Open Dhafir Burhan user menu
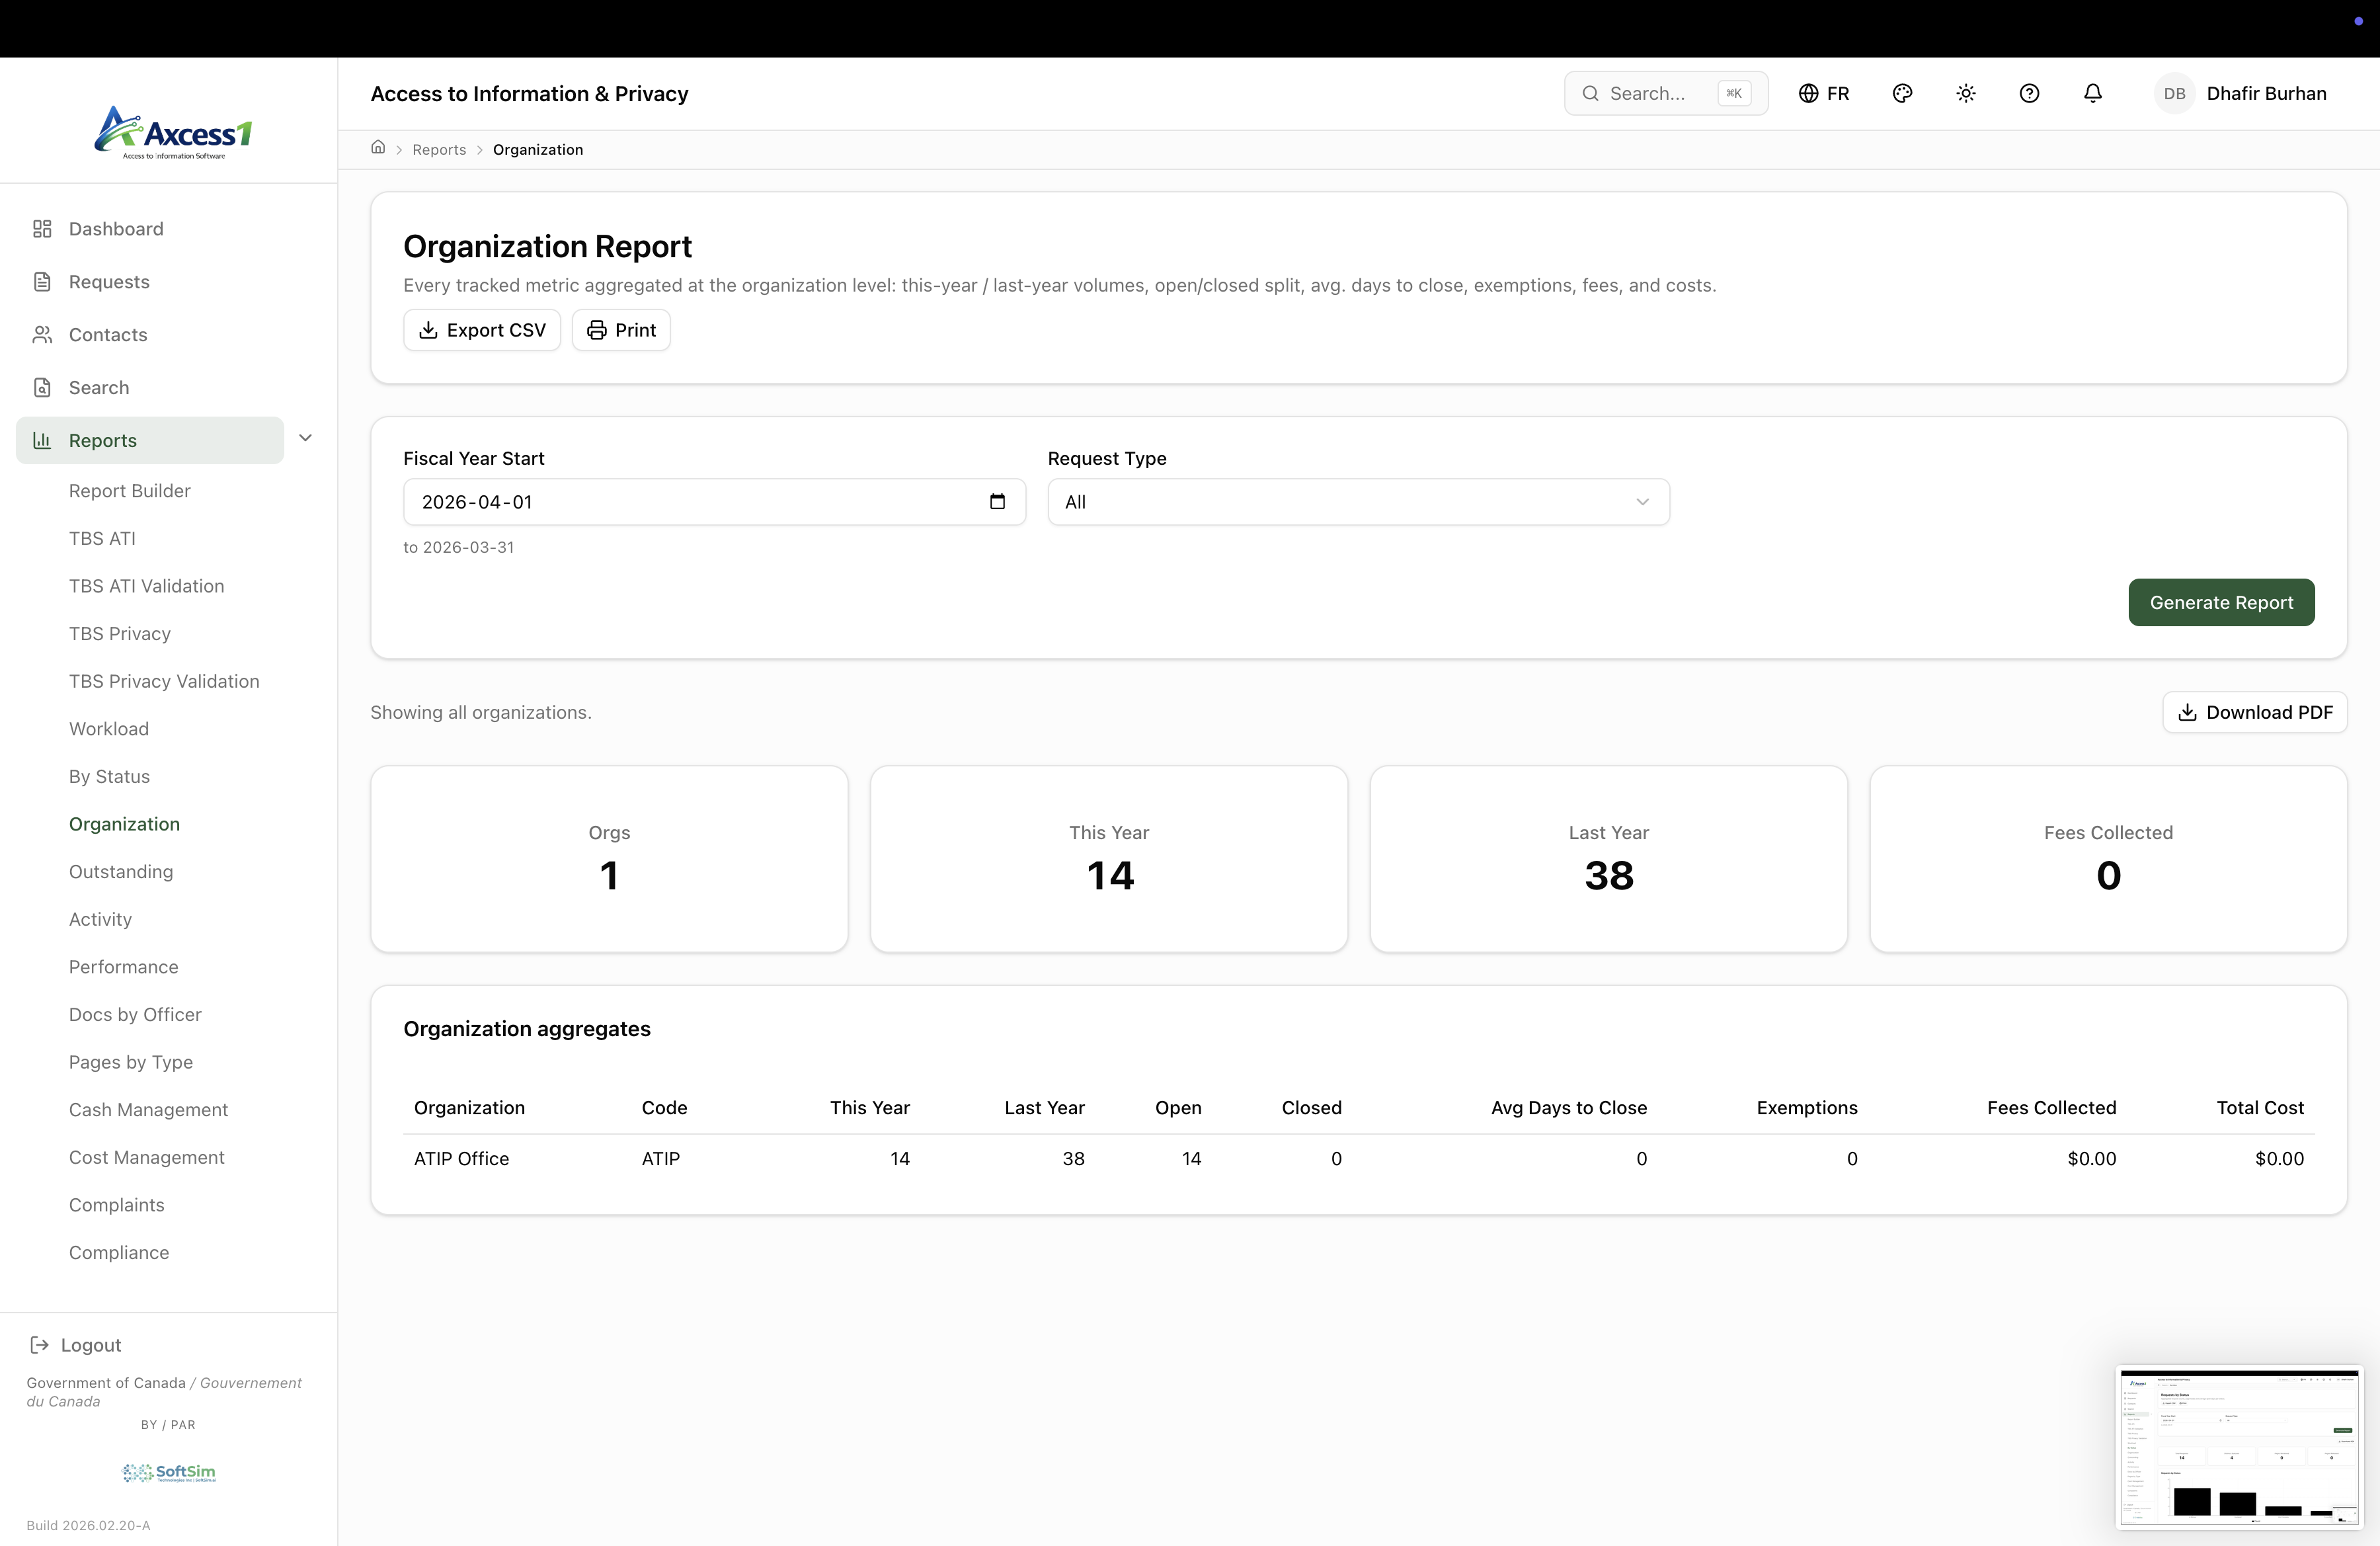 click(2266, 93)
